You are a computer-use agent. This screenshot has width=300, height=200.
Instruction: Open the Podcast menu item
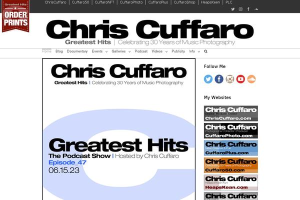tap(141, 51)
